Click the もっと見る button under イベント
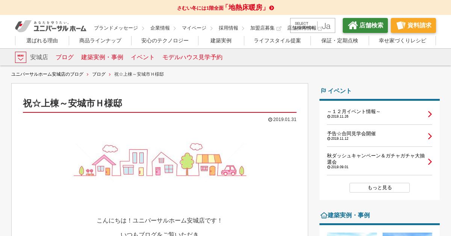Viewport: 451px width, 236px height. pyautogui.click(x=380, y=188)
